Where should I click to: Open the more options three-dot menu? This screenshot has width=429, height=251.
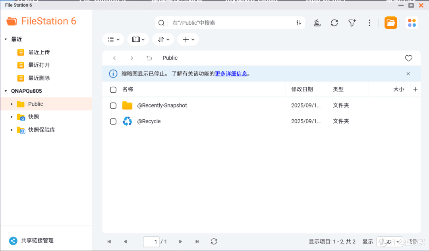click(x=369, y=23)
